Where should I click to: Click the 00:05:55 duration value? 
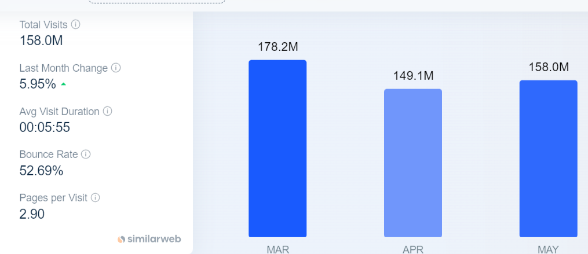[x=45, y=127]
